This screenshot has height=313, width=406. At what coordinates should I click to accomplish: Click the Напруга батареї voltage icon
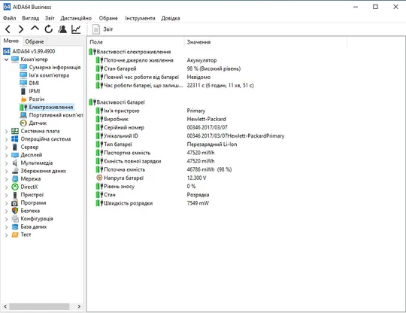tap(99, 178)
